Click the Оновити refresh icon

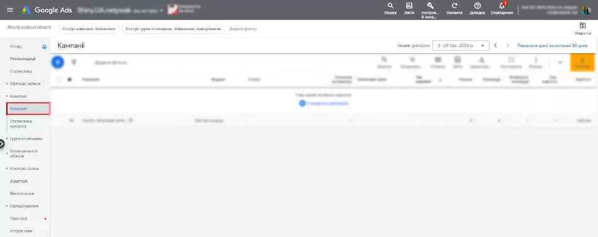454,8
